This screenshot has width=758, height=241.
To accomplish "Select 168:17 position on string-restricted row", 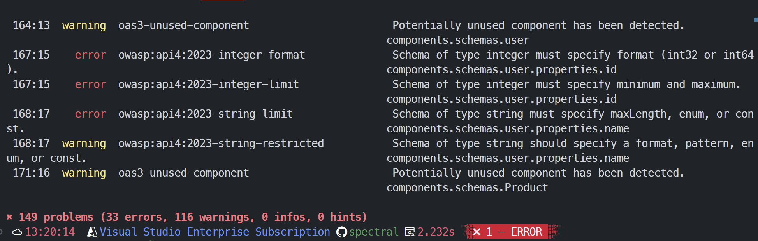I will tap(31, 144).
